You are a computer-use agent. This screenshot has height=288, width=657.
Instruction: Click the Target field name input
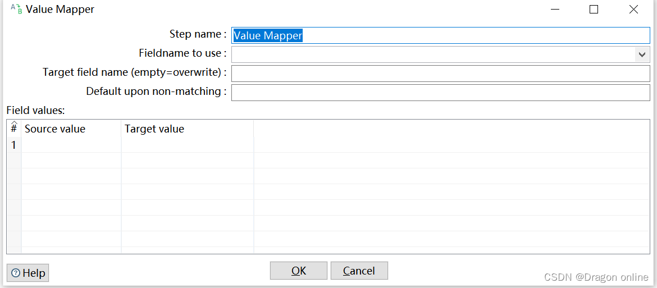coord(440,74)
